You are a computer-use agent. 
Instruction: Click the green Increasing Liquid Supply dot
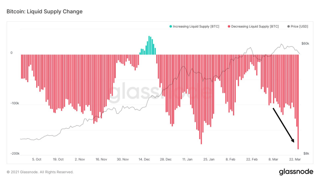pos(170,26)
